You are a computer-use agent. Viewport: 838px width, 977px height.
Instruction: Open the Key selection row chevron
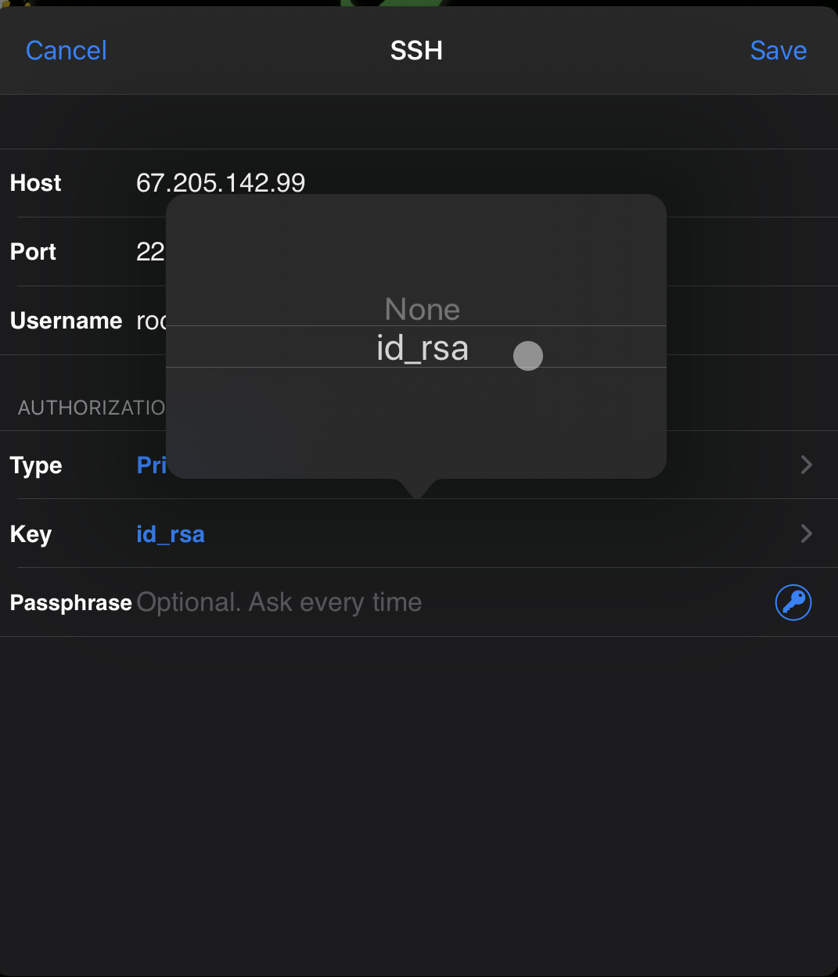806,533
